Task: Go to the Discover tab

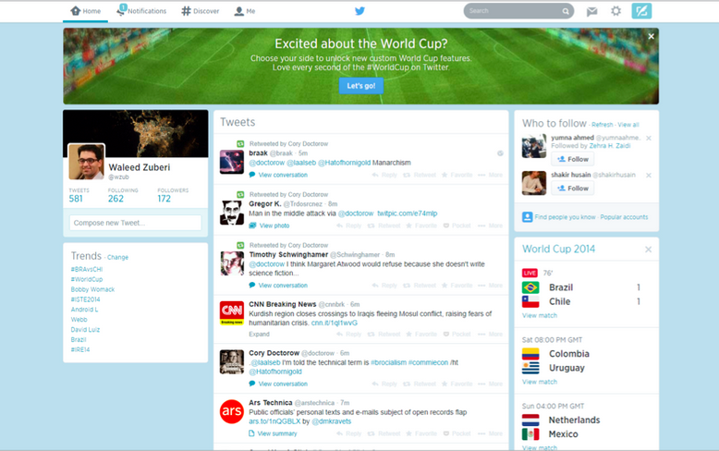Action: tap(201, 11)
